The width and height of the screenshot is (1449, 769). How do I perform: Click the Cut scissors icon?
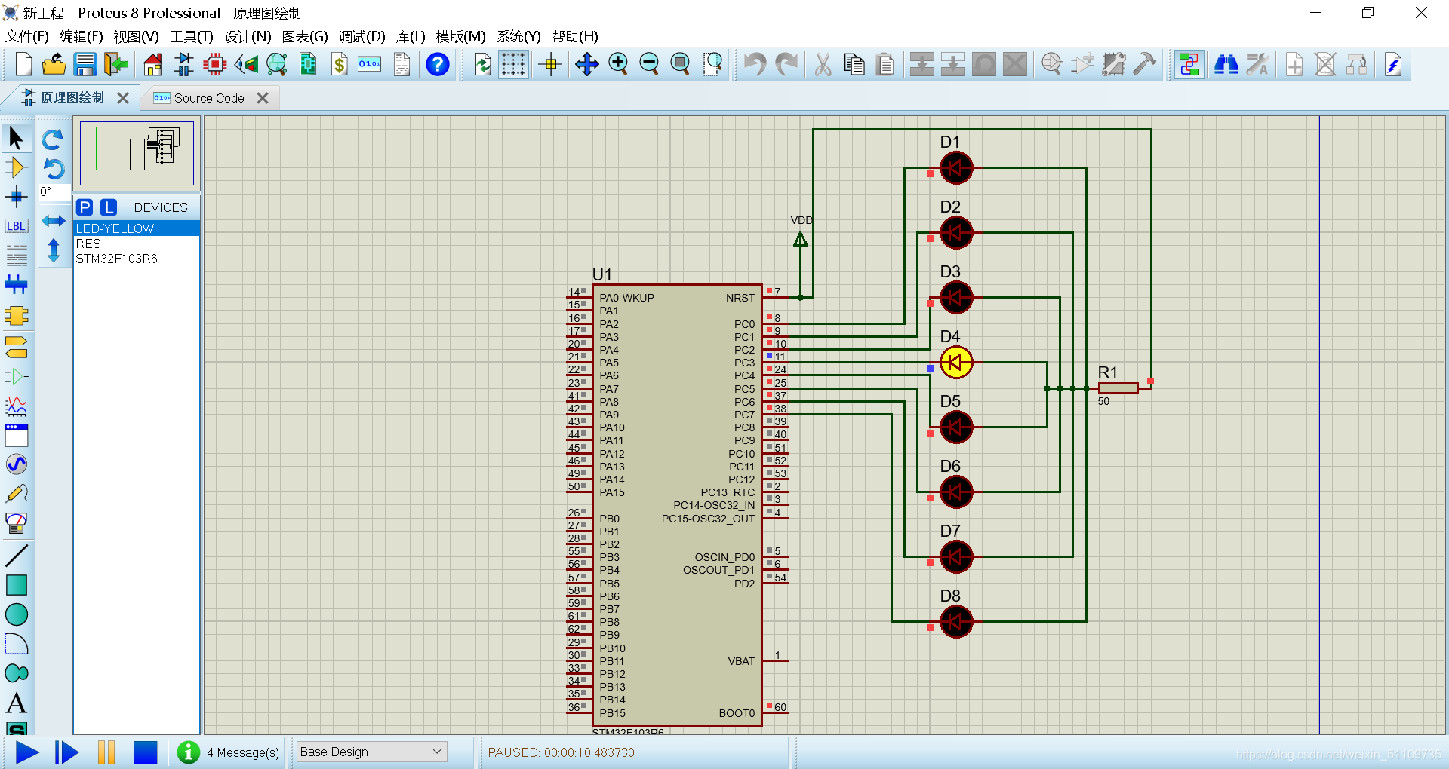click(x=823, y=65)
